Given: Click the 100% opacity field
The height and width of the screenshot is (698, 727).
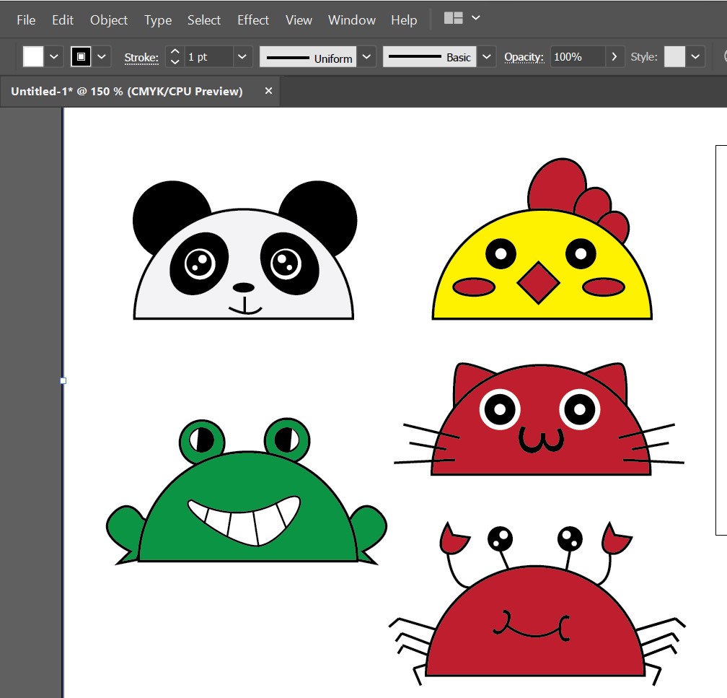Looking at the screenshot, I should point(577,56).
